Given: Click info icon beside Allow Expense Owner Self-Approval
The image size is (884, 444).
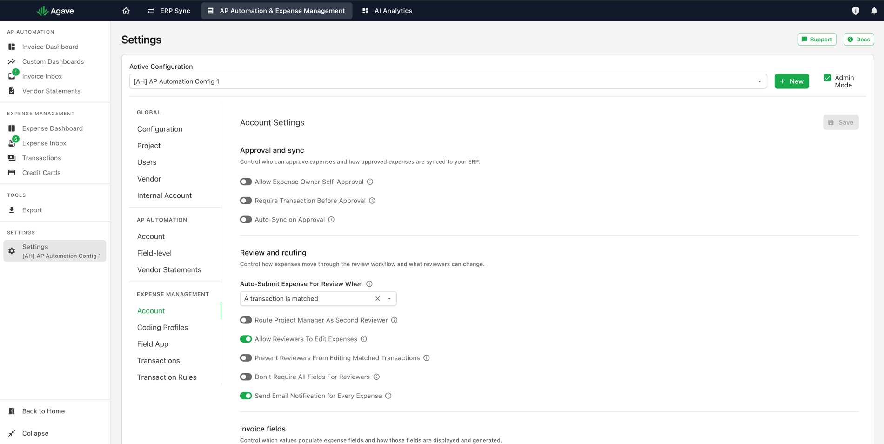Looking at the screenshot, I should (x=370, y=182).
